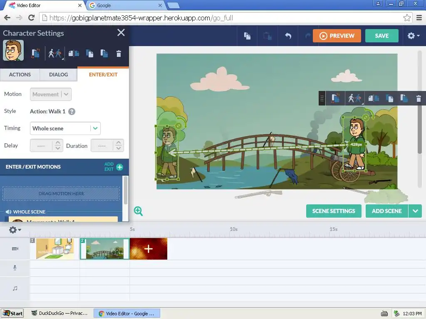Open the Windows Start menu

coord(12,314)
